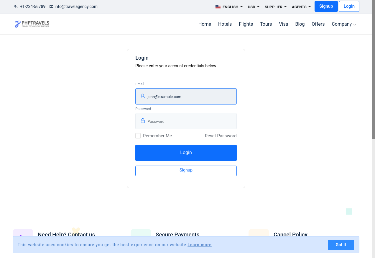Expand the SUPPLIER dropdown

pos(275,7)
